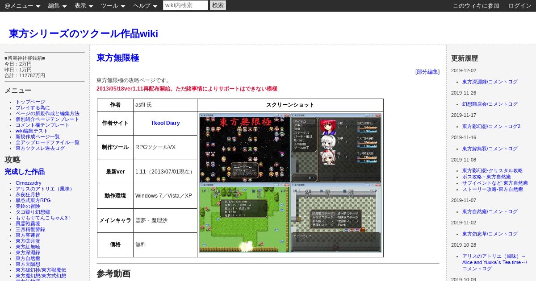Open 黒谷式東方RPG game page
Screen dimensions: 536x281
(33, 201)
